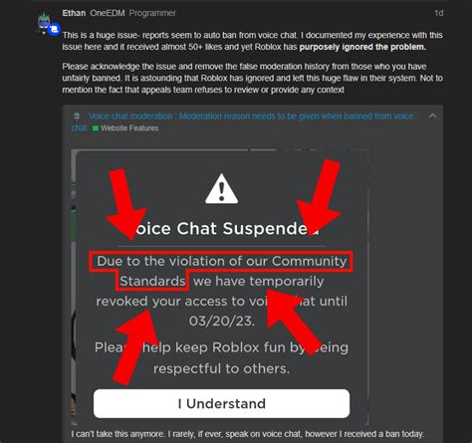Open the Ethan username link
The image size is (472, 443).
tap(74, 13)
